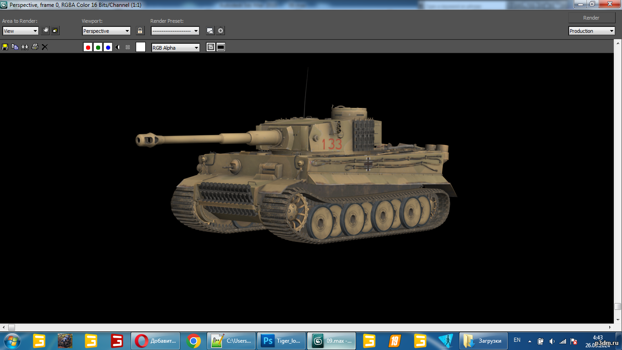Save the rendered image with the floppy disk icon

5,47
